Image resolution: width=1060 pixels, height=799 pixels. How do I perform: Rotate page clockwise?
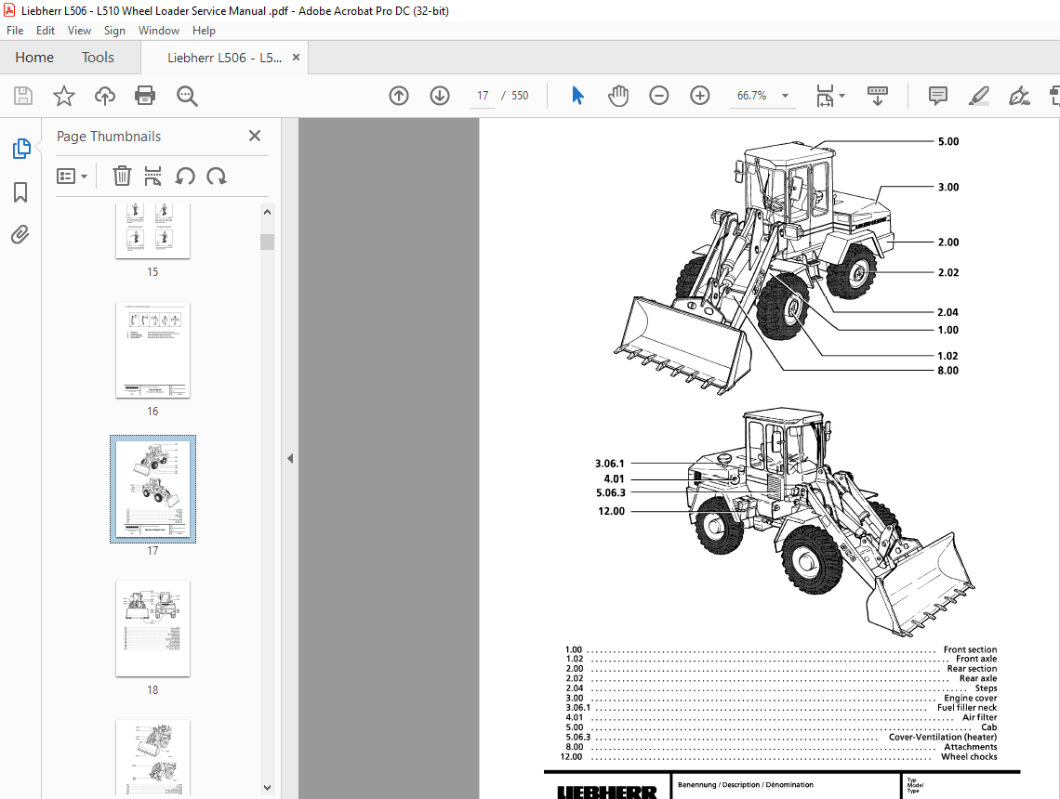(x=217, y=177)
